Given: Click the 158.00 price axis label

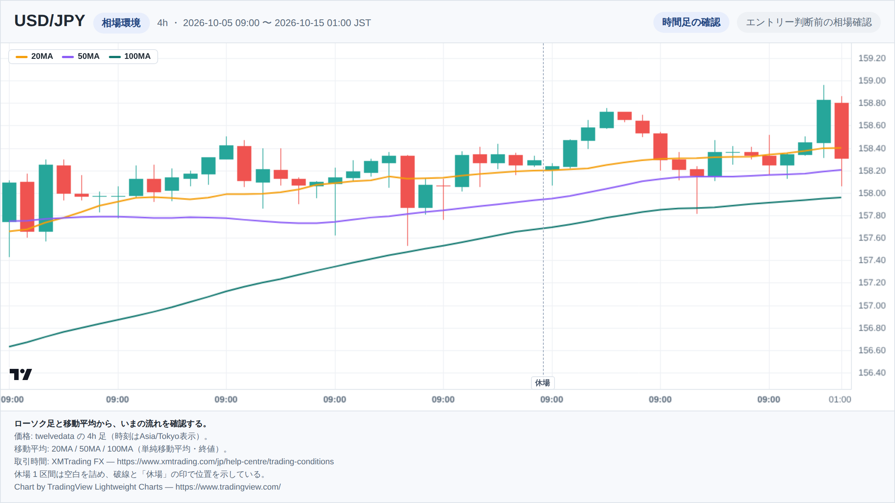Looking at the screenshot, I should (872, 193).
